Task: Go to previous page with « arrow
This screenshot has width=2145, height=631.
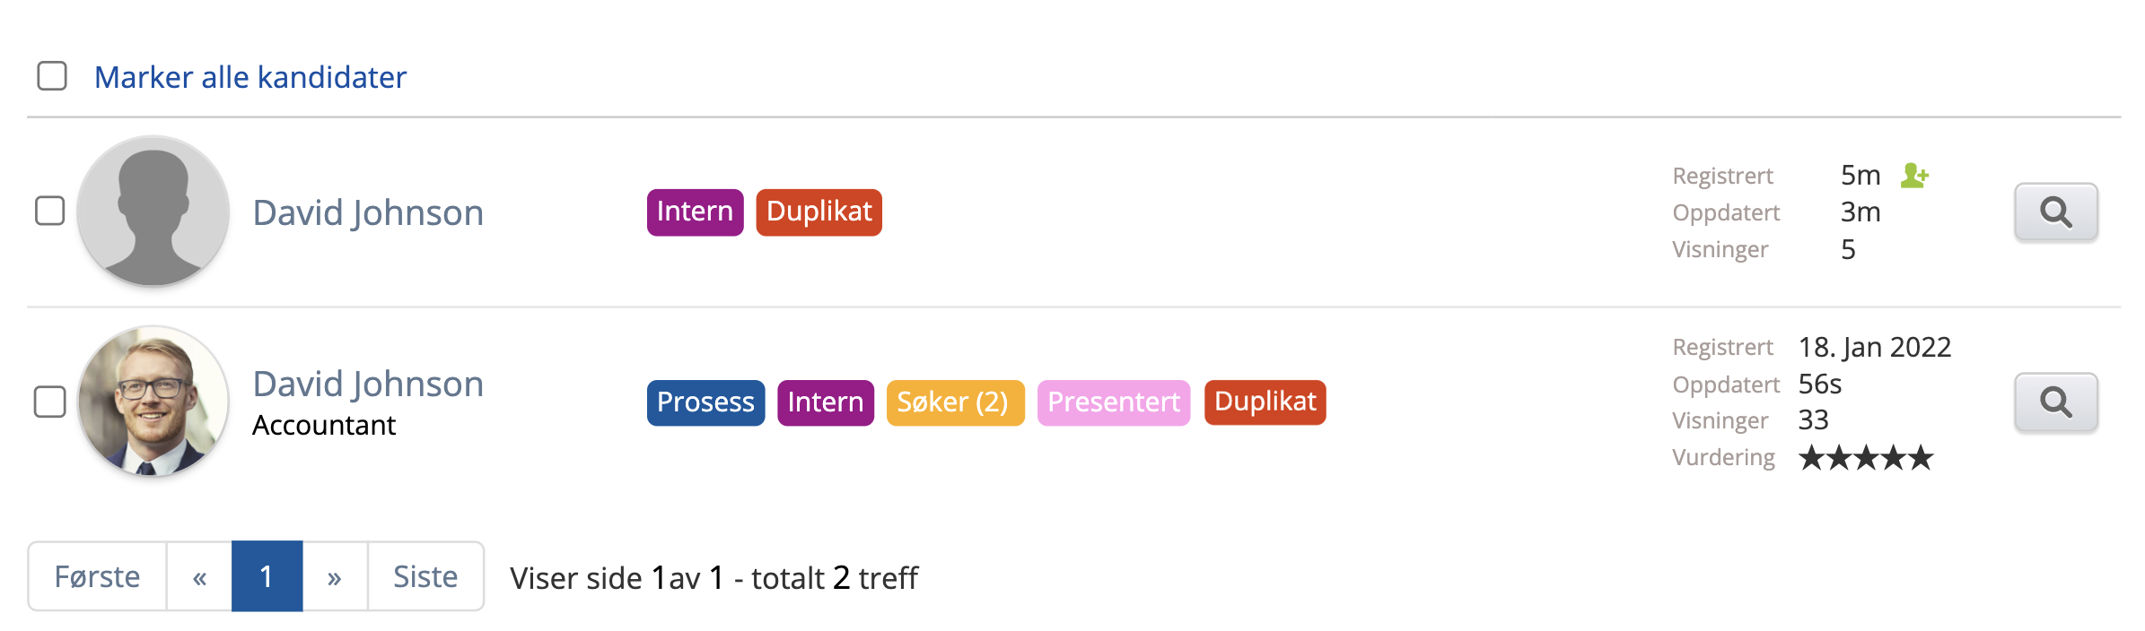Action: (199, 576)
